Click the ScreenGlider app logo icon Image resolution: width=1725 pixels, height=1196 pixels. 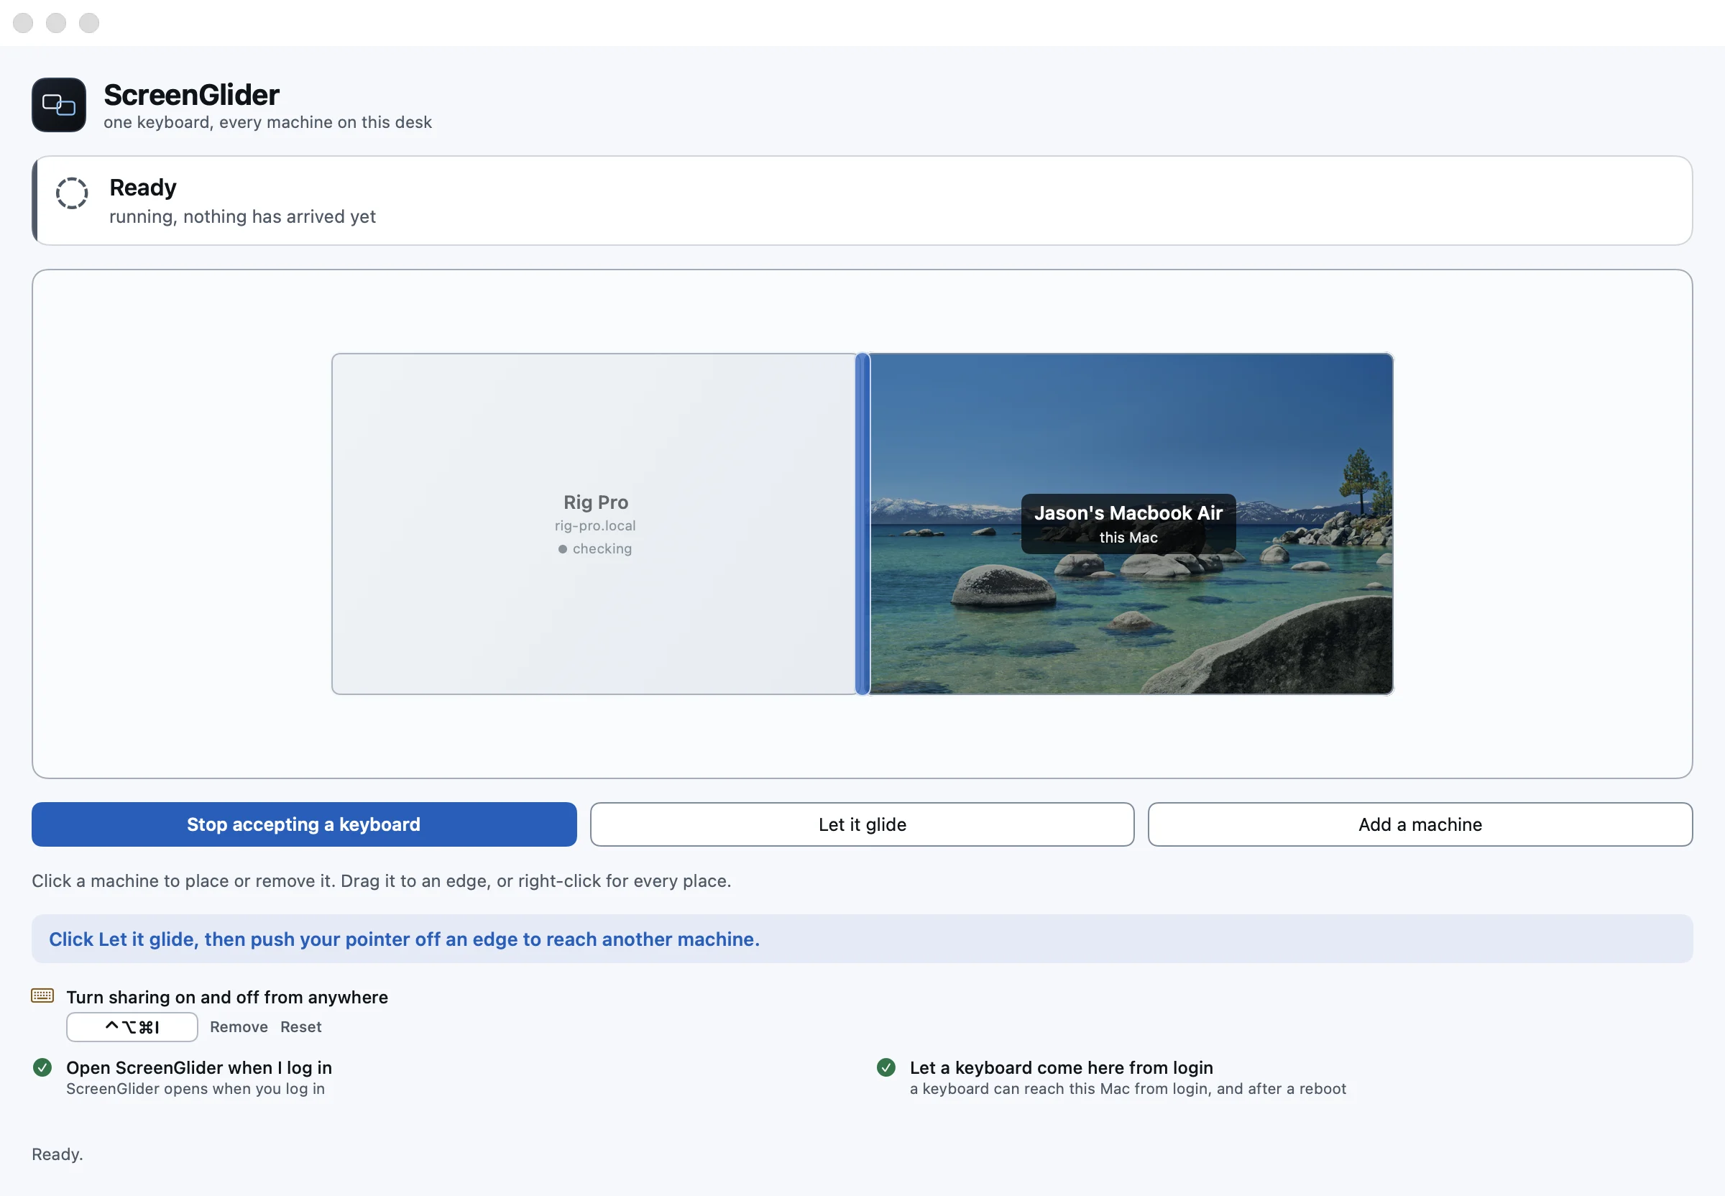58,105
